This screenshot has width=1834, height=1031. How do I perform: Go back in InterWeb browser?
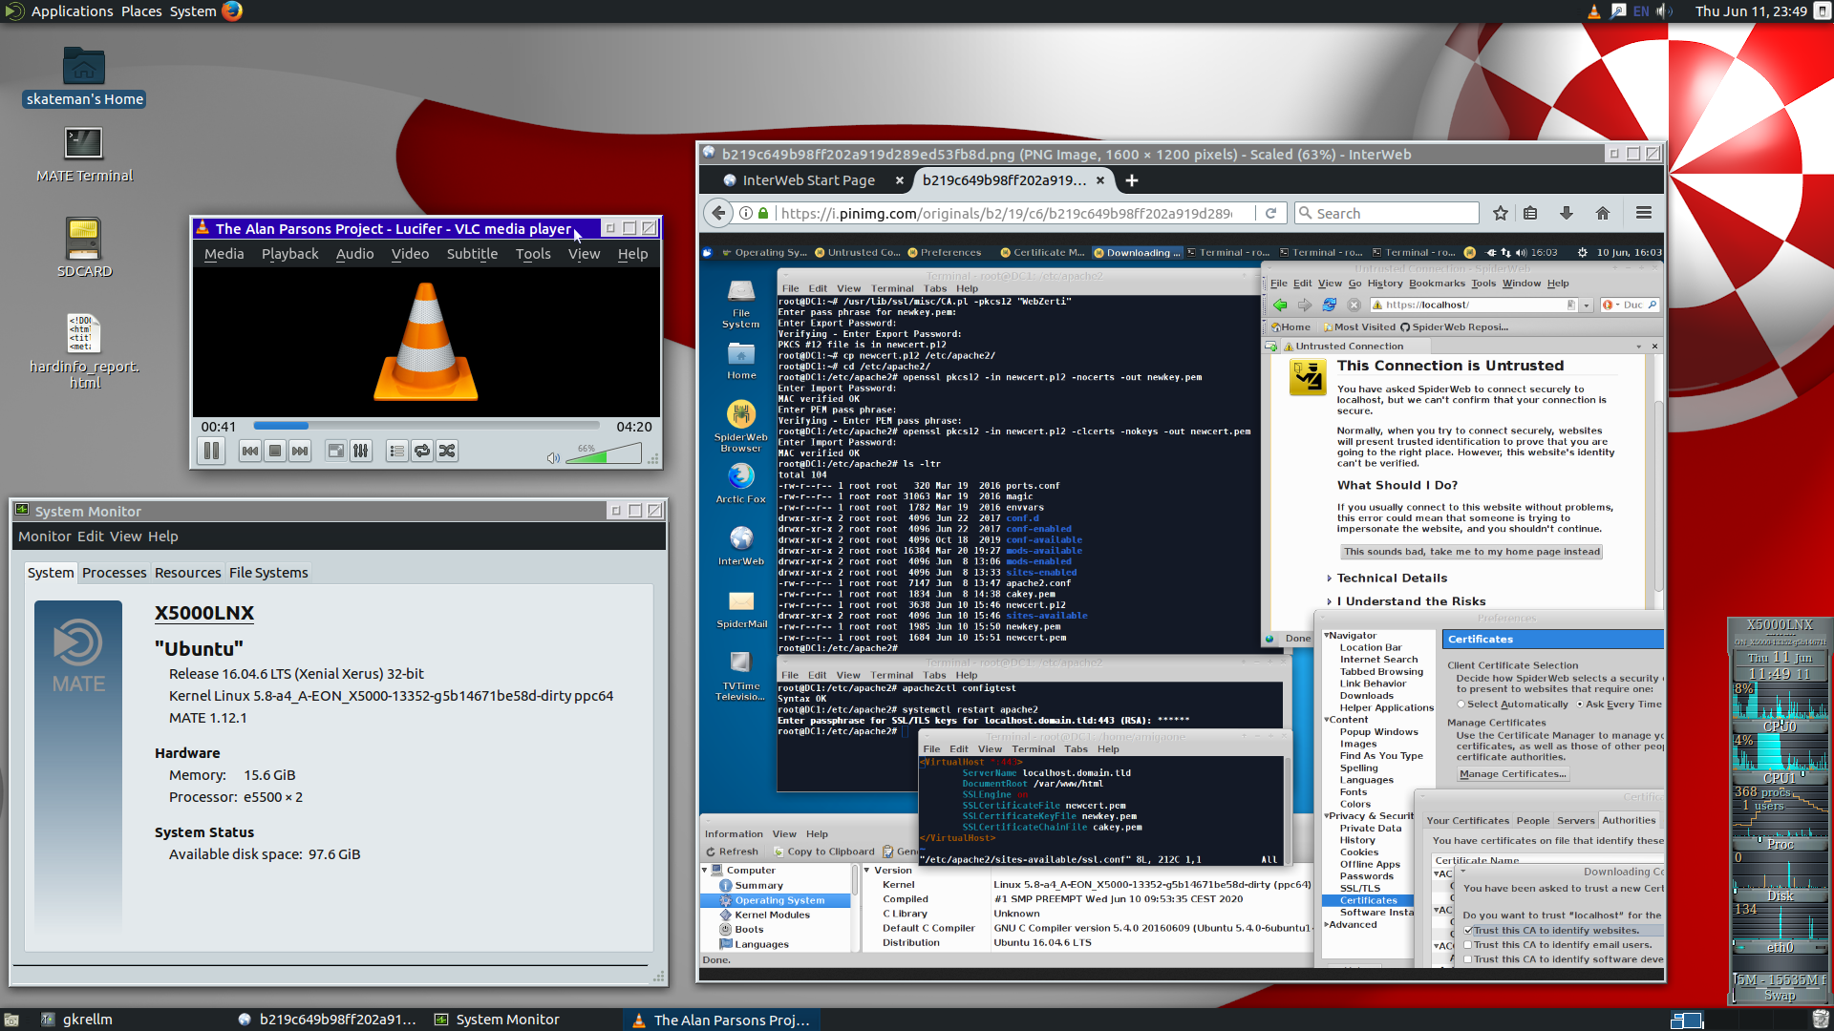pos(719,213)
